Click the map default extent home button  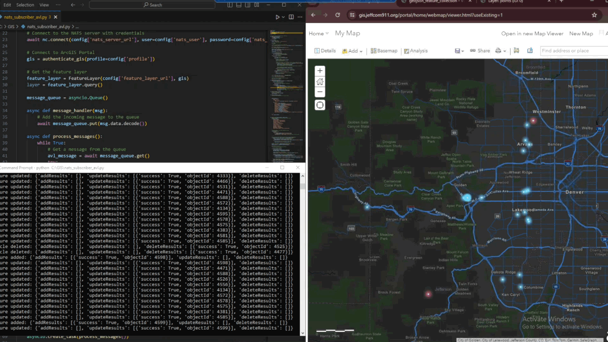coord(320,82)
